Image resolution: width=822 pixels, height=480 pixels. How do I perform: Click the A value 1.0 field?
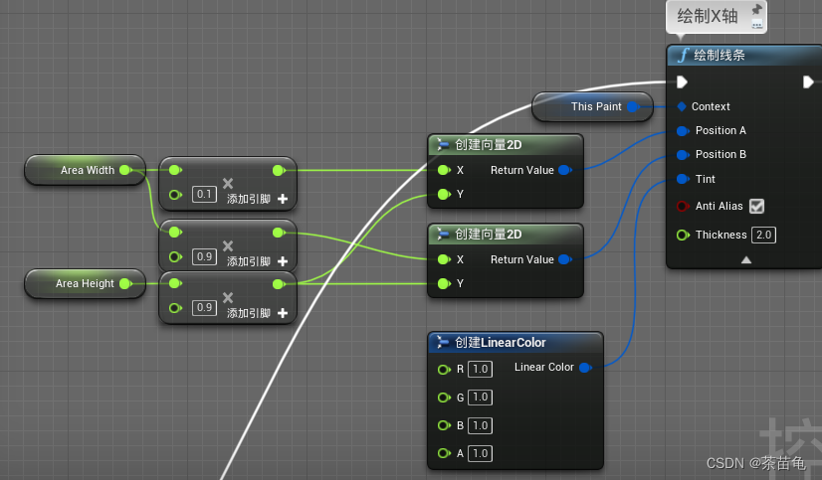[481, 453]
